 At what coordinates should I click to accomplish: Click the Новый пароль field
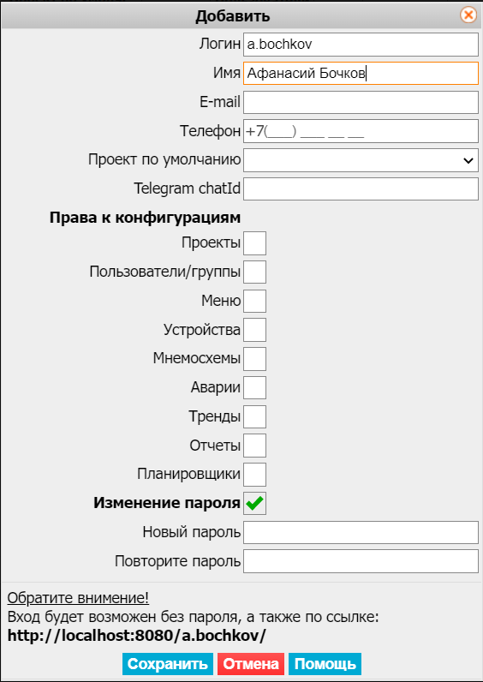[361, 532]
